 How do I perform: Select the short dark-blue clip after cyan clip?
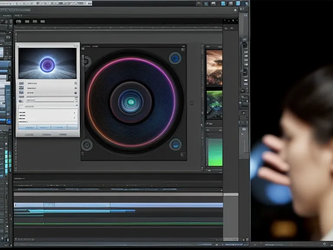click(x=123, y=211)
